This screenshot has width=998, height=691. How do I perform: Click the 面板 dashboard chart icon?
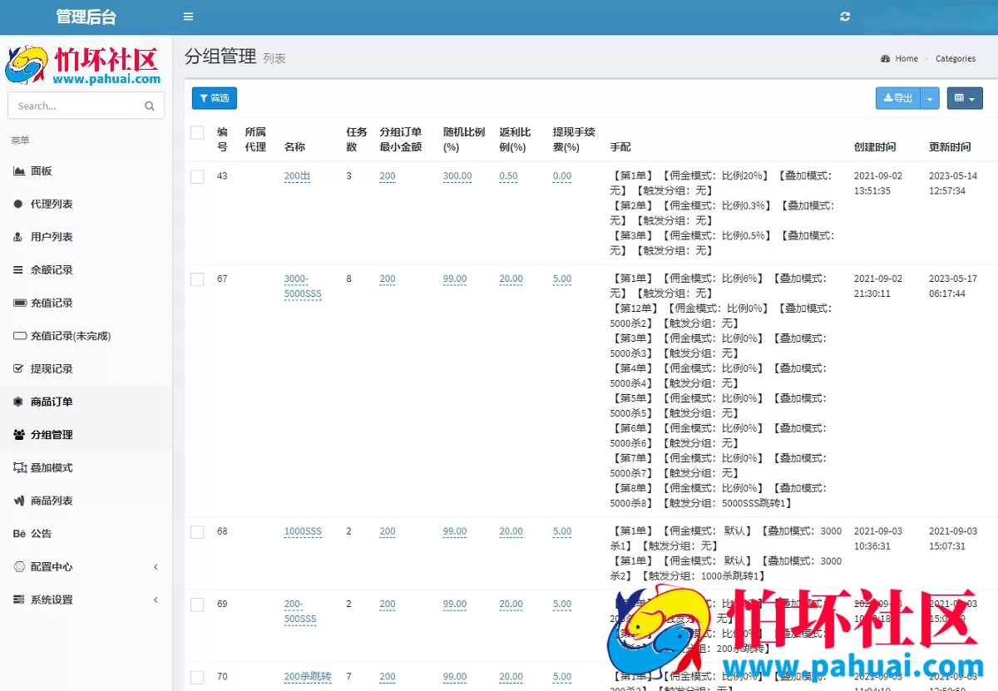pyautogui.click(x=19, y=170)
